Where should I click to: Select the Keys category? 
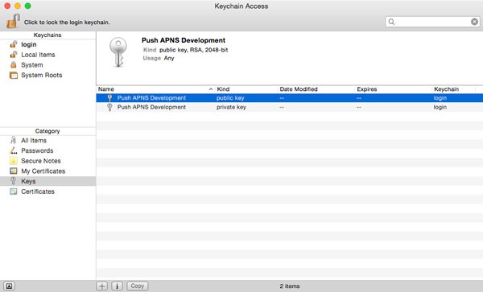(x=47, y=181)
